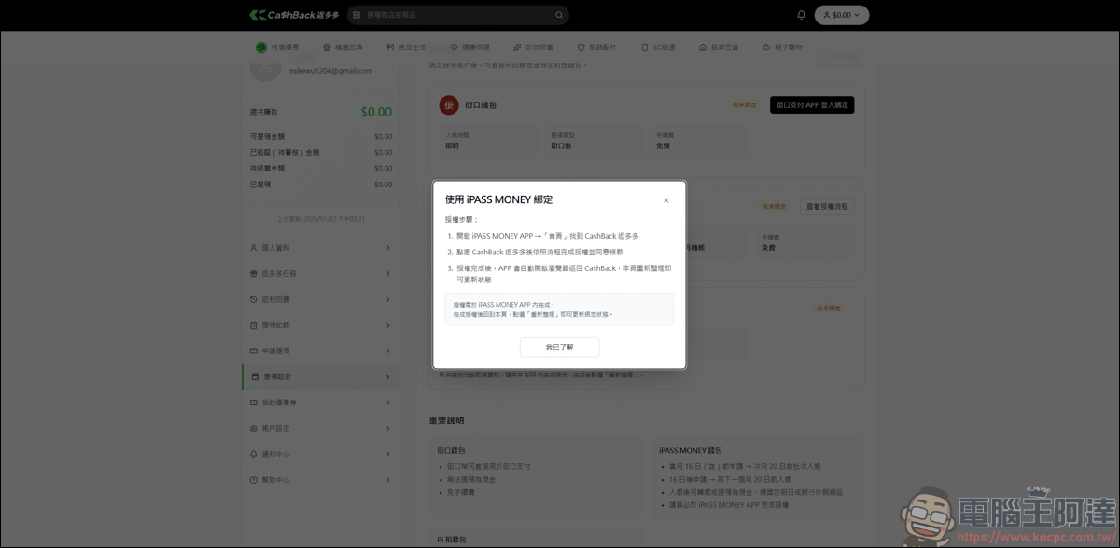Open the 帳戶設定 account settings gear icon
Screen dimensions: 1120x548
click(253, 428)
